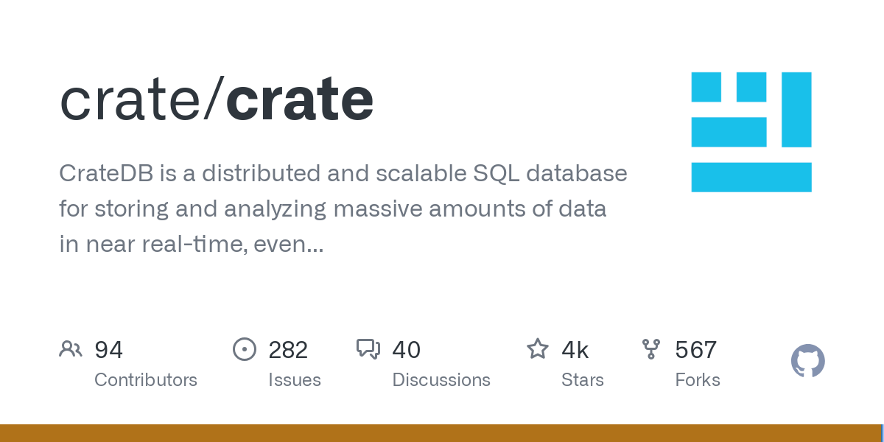
Task: Click the CrateDB description text
Action: pos(343,209)
